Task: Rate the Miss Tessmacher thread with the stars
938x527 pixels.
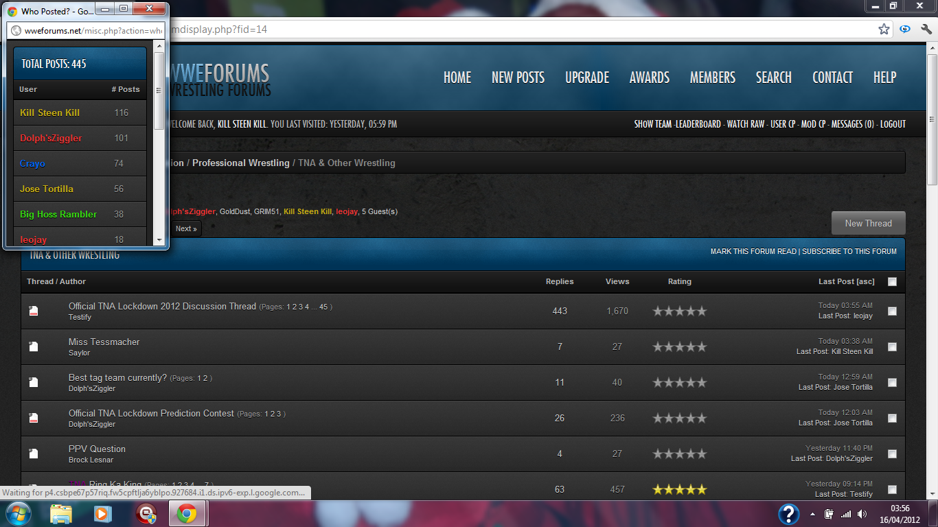Action: 679,347
